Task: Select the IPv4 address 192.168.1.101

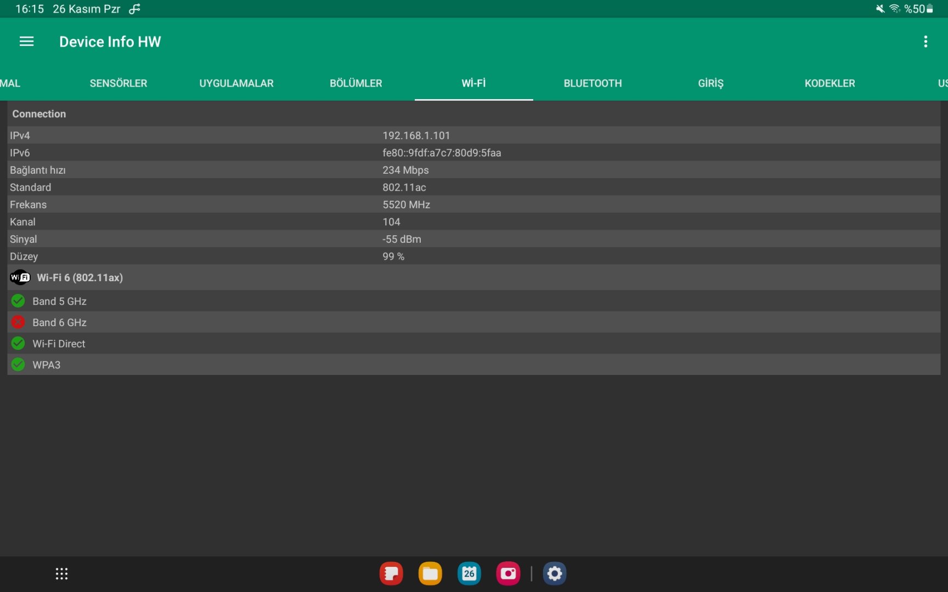Action: [x=416, y=135]
